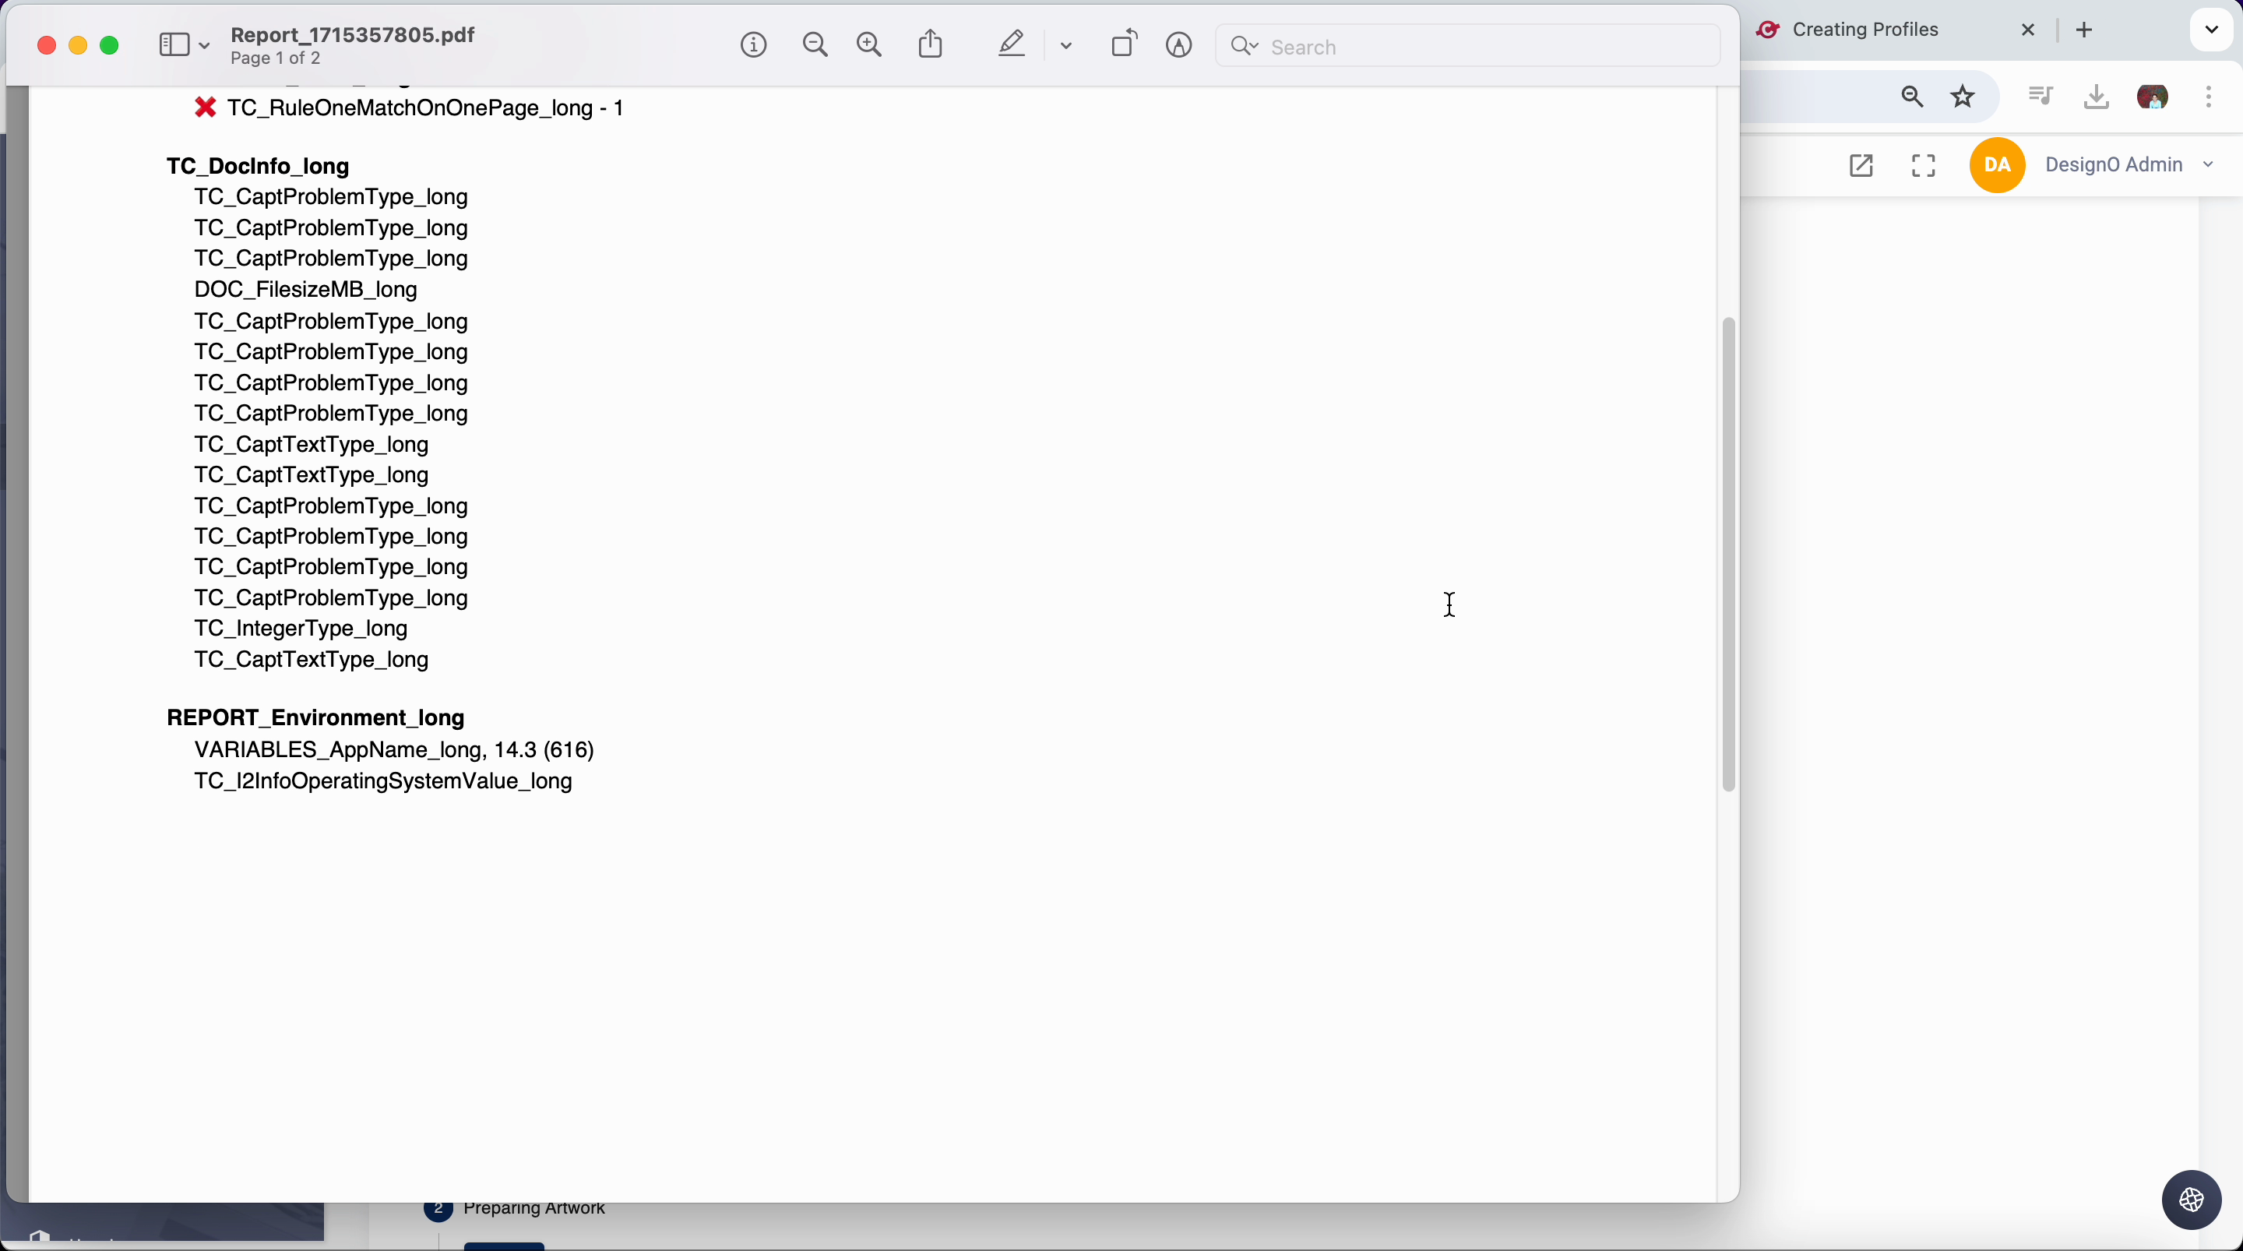
Task: Click the Inspector info icon
Action: coord(754,45)
